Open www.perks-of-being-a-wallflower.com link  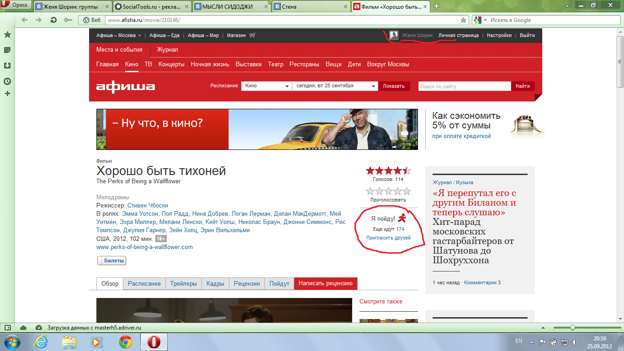click(144, 247)
